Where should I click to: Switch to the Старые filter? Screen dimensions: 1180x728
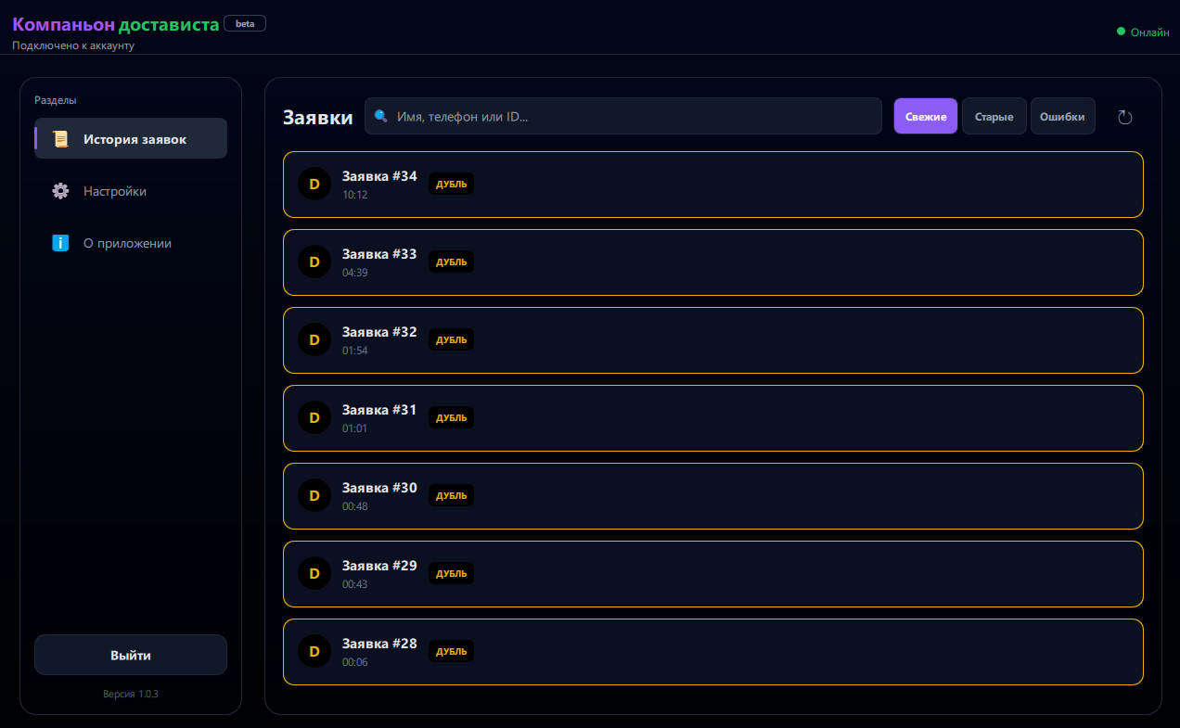click(994, 117)
